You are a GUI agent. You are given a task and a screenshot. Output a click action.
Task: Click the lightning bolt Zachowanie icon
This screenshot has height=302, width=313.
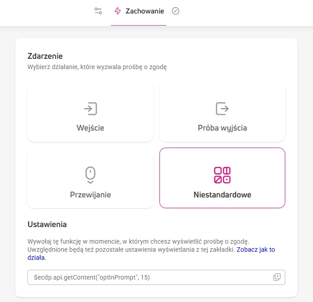pos(118,11)
